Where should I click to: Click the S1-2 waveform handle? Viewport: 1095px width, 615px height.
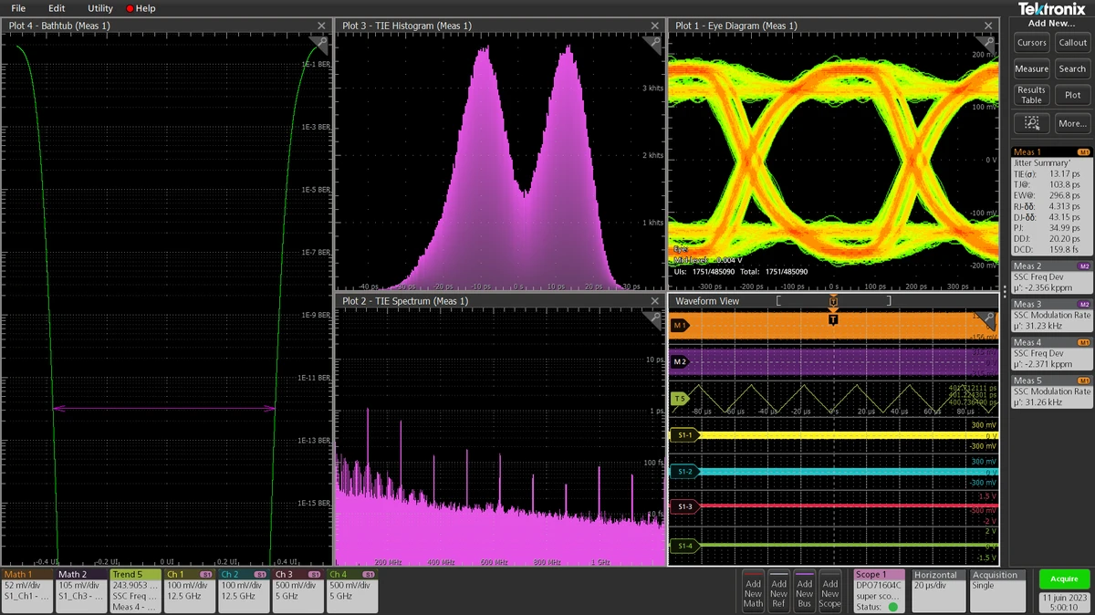pos(684,471)
